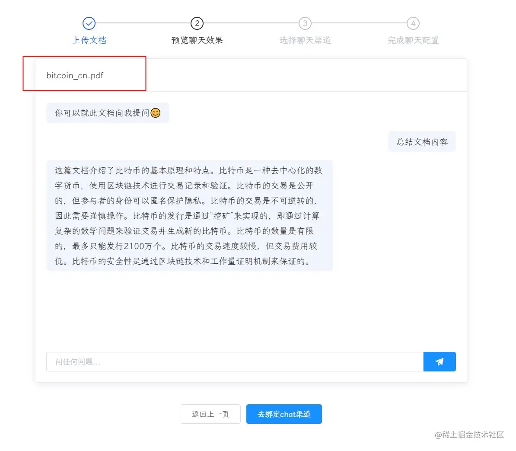Click the 你可以就此文档向我提问 greeting message
This screenshot has height=451, width=516.
click(108, 113)
